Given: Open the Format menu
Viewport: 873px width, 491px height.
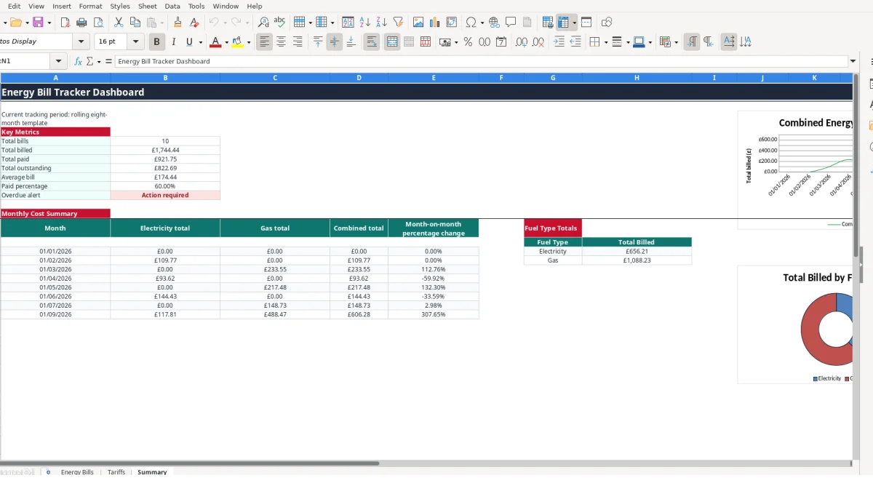Looking at the screenshot, I should click(x=91, y=6).
